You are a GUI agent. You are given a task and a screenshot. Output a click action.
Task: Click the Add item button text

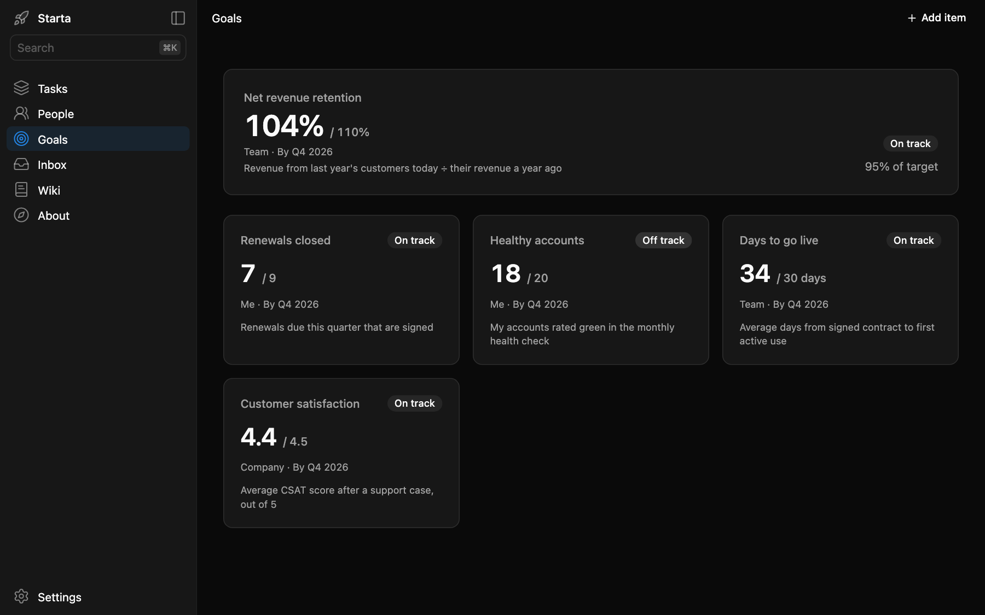[x=943, y=17]
